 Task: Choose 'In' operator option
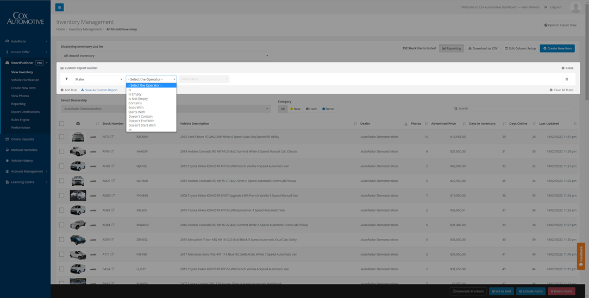(x=151, y=130)
